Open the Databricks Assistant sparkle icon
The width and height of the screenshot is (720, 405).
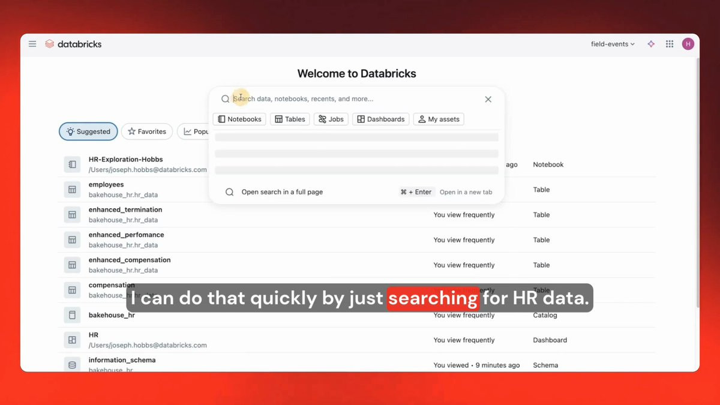[651, 44]
